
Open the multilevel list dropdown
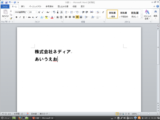point(77,12)
